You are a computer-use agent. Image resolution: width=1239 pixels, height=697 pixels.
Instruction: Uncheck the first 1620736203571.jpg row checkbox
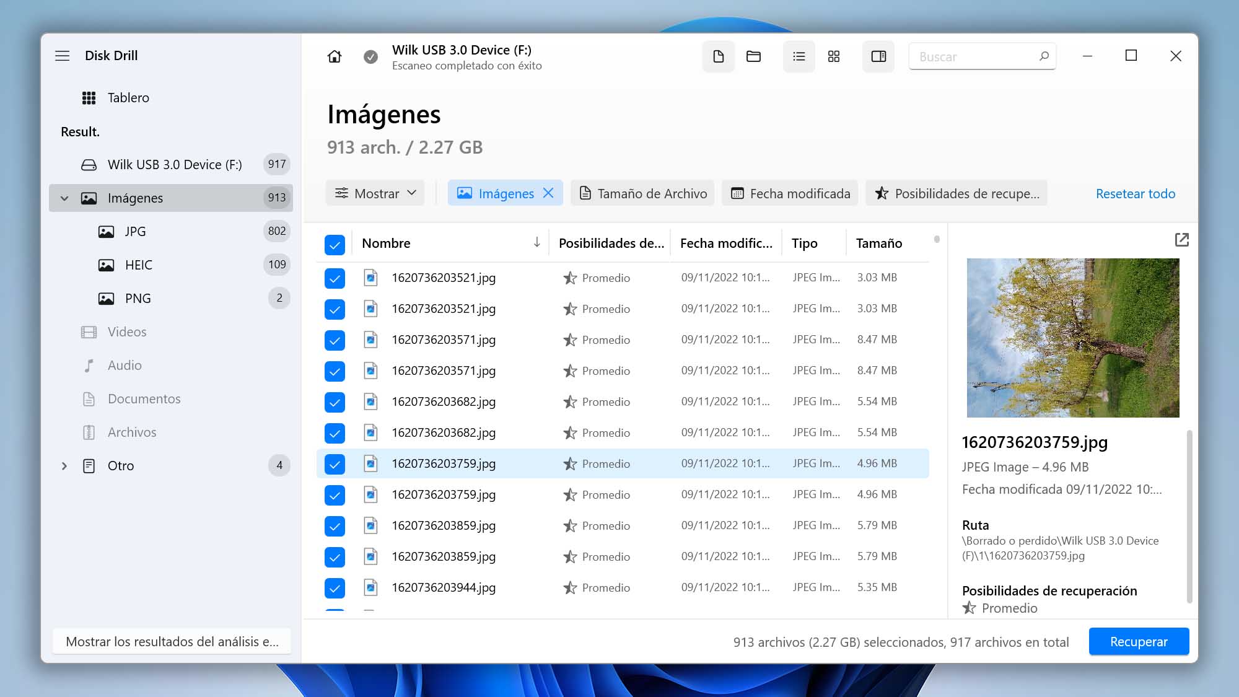pyautogui.click(x=335, y=340)
